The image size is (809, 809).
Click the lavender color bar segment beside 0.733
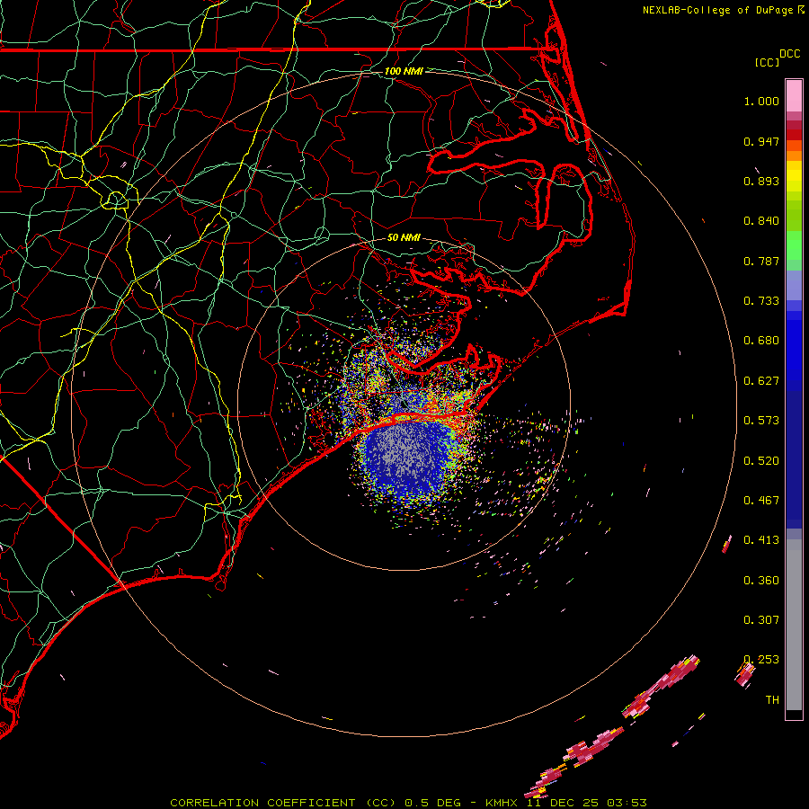[794, 287]
